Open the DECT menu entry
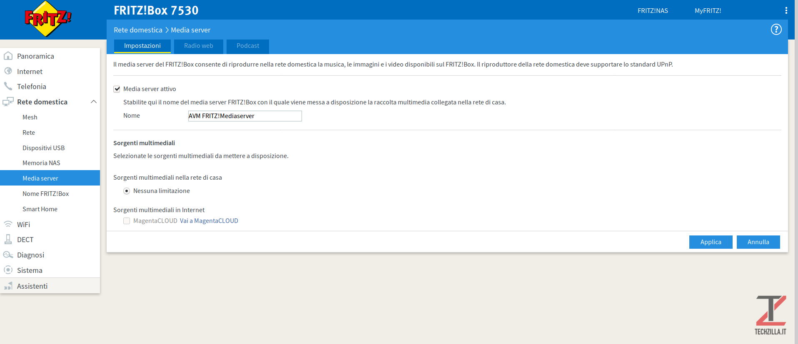Viewport: 798px width, 344px height. coord(25,240)
